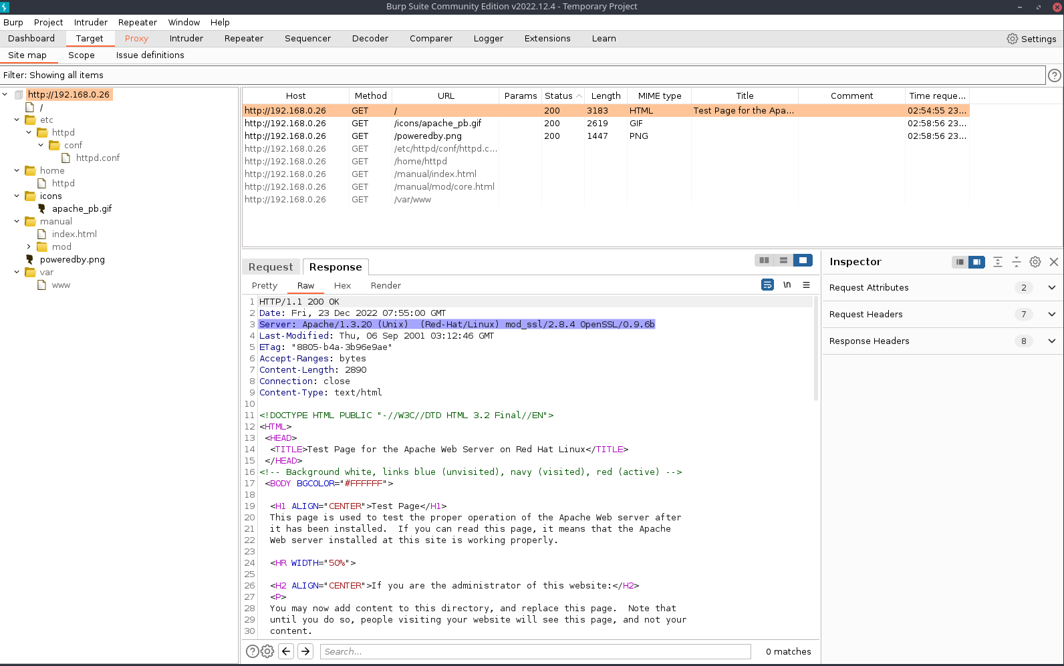Switch to the Repeater tool tab
1064x666 pixels.
244,39
